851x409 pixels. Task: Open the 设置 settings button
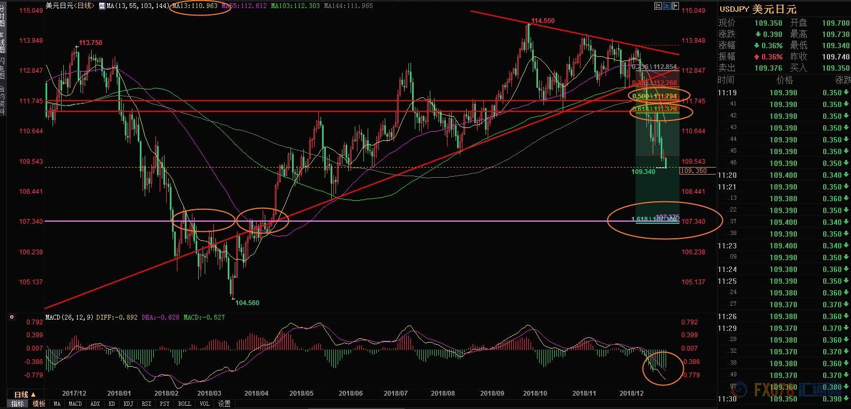pos(224,404)
